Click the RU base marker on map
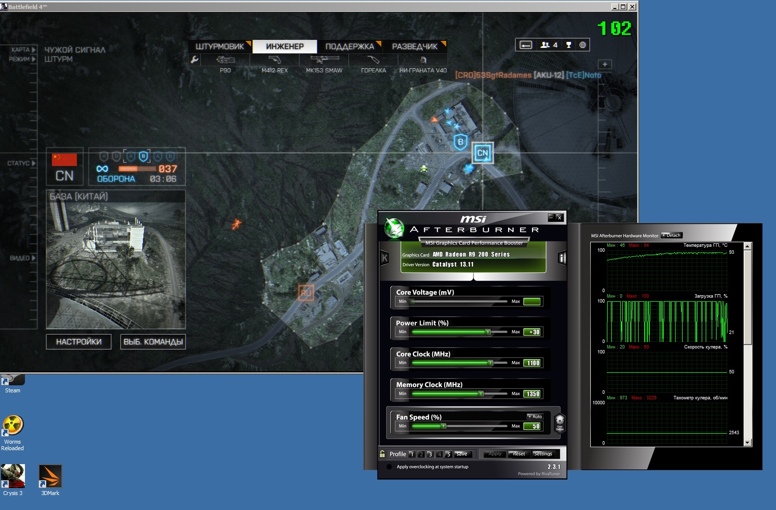The height and width of the screenshot is (510, 776). tap(306, 293)
